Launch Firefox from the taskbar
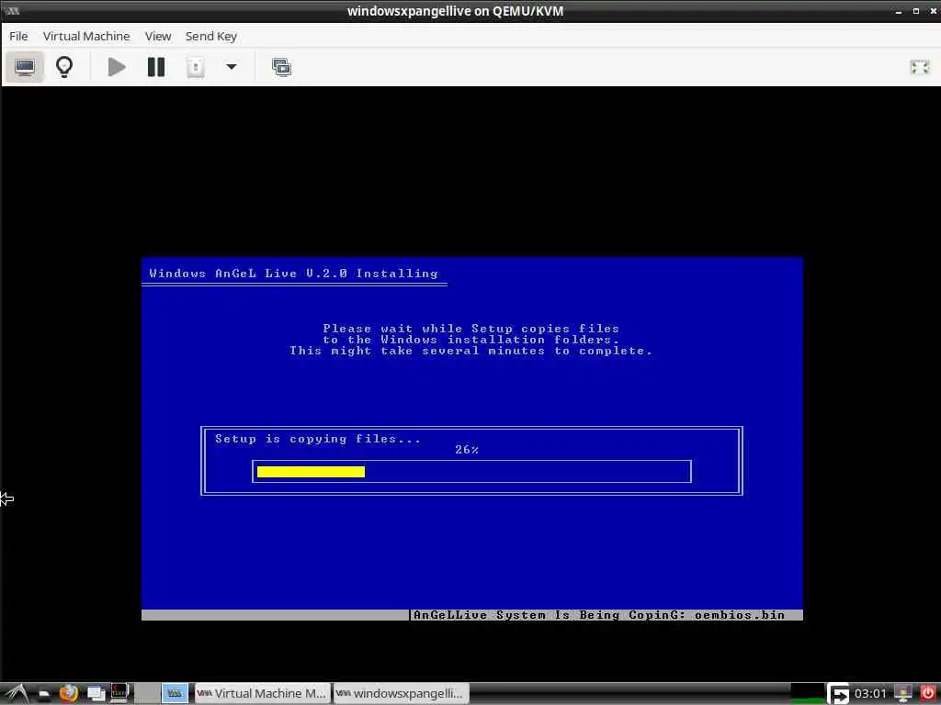941x705 pixels. tap(69, 694)
